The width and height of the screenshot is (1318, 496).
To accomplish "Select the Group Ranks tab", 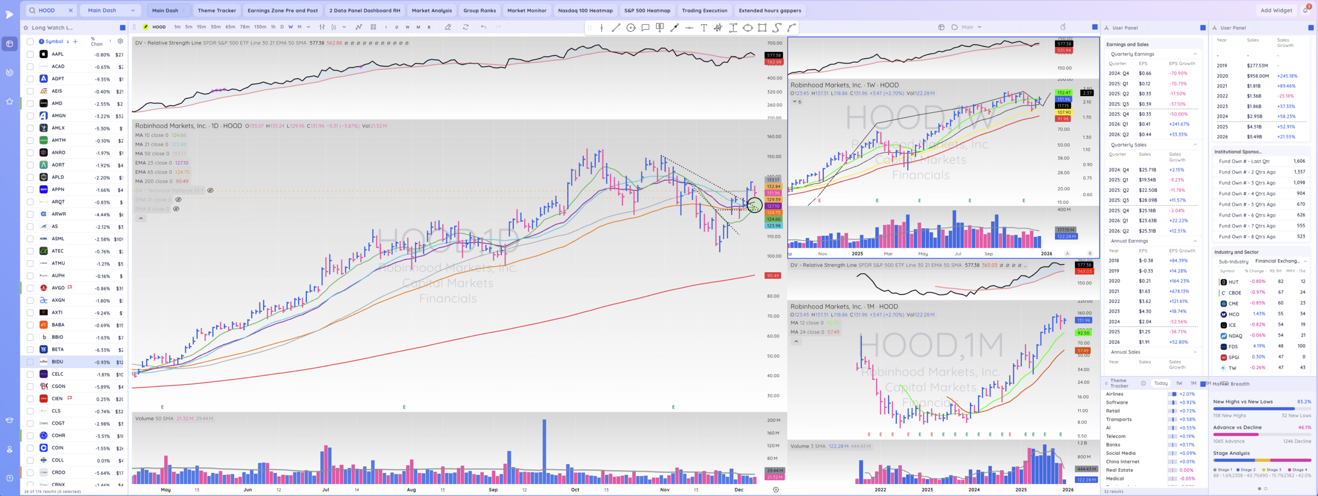I will (x=479, y=10).
